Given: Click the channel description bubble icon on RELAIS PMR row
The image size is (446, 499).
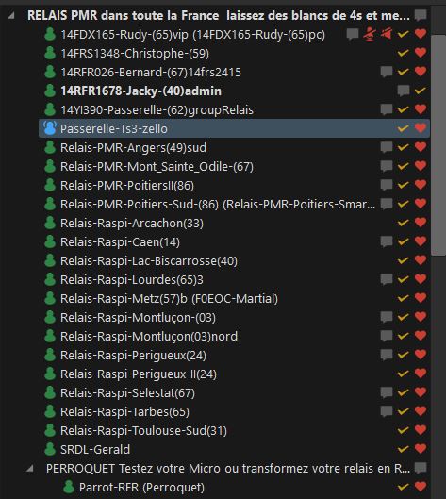Looking at the screenshot, I should 421,15.
